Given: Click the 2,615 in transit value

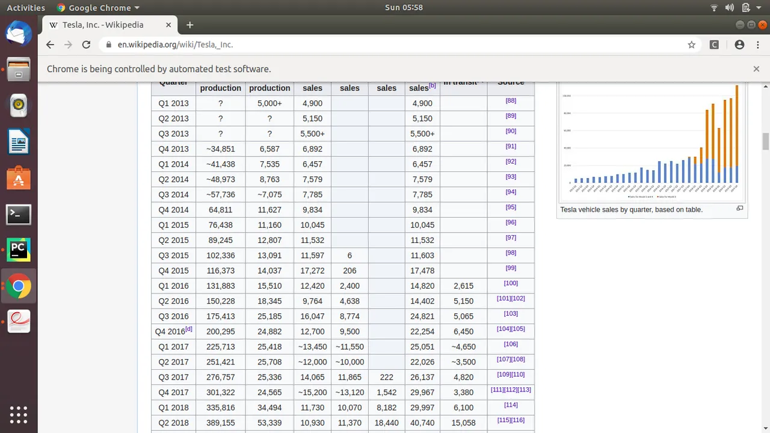Looking at the screenshot, I should [x=463, y=286].
